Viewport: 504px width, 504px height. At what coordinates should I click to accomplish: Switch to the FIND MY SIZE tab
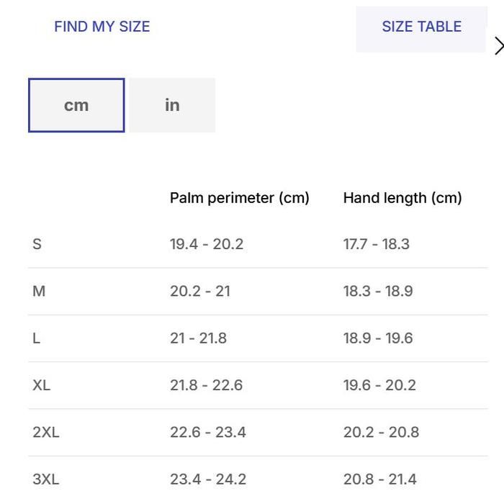102,27
